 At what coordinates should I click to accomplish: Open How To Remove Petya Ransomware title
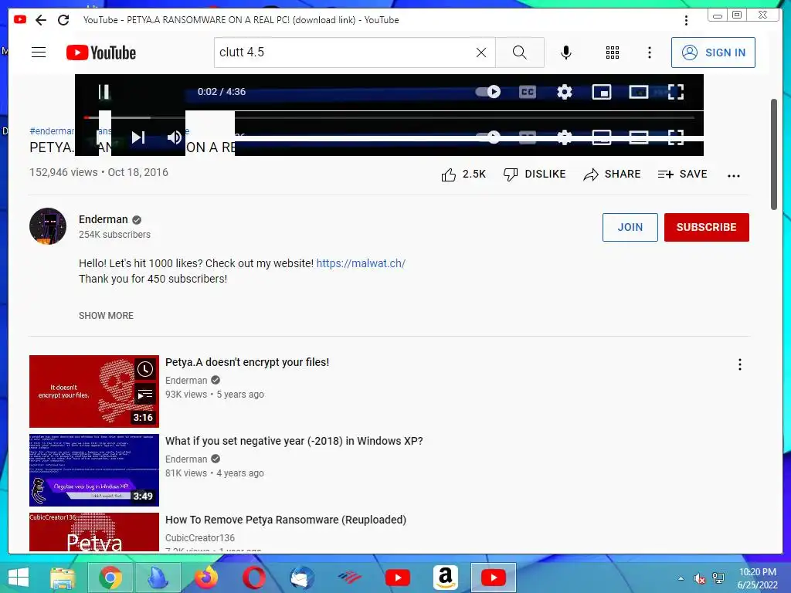point(286,520)
